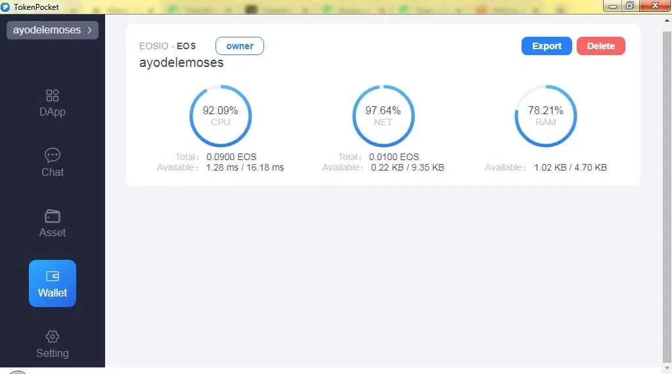Click the scrollbar down arrow

[x=667, y=368]
